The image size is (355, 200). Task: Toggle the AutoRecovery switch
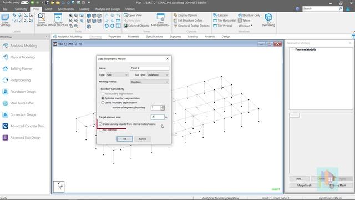click(x=24, y=3)
